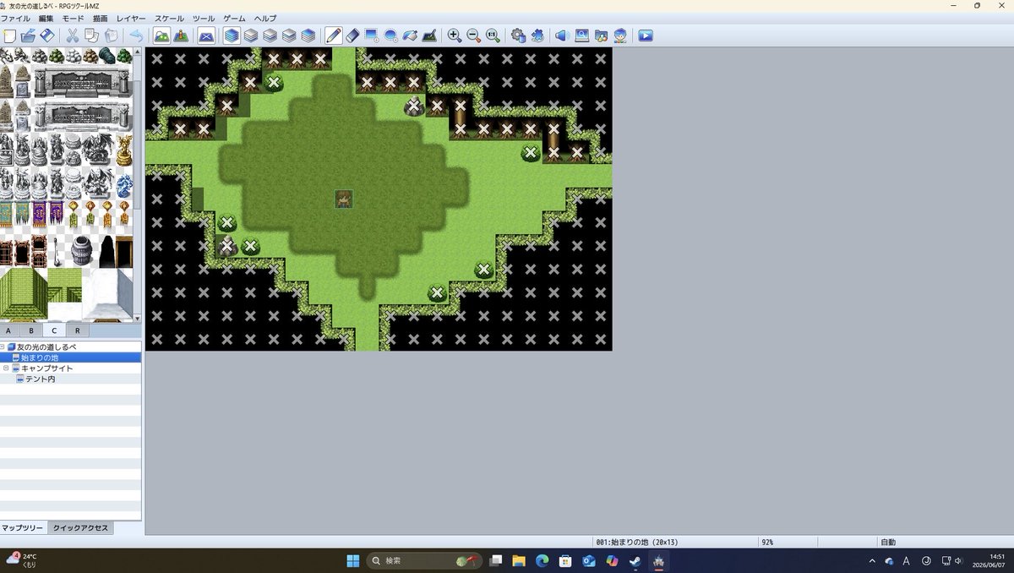The image size is (1014, 573).
Task: Zoom out of the map
Action: point(474,35)
